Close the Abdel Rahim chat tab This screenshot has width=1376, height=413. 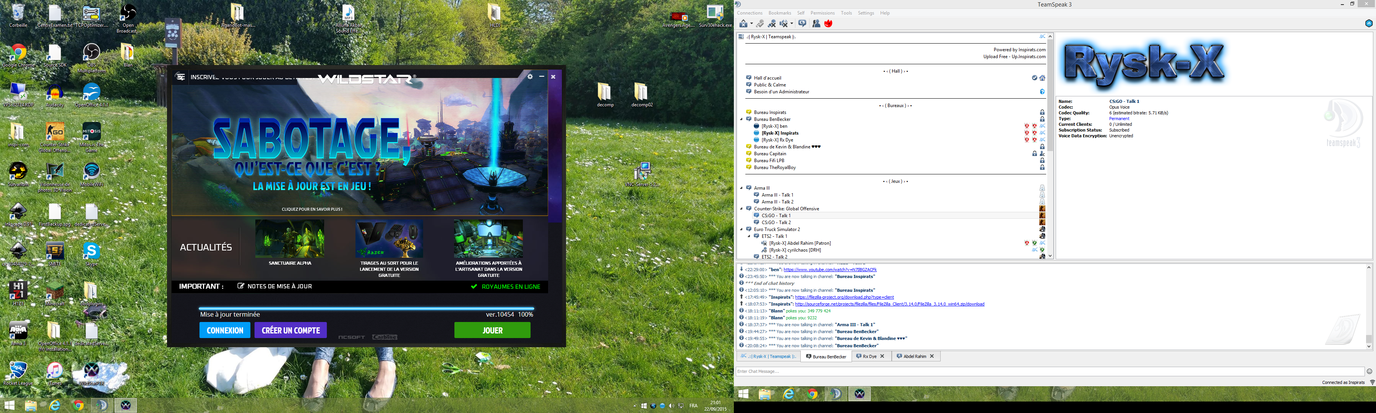click(931, 356)
